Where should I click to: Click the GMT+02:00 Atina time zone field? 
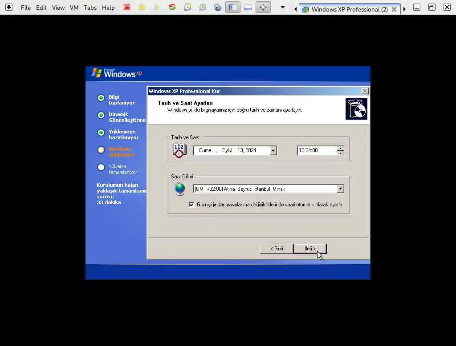click(265, 189)
